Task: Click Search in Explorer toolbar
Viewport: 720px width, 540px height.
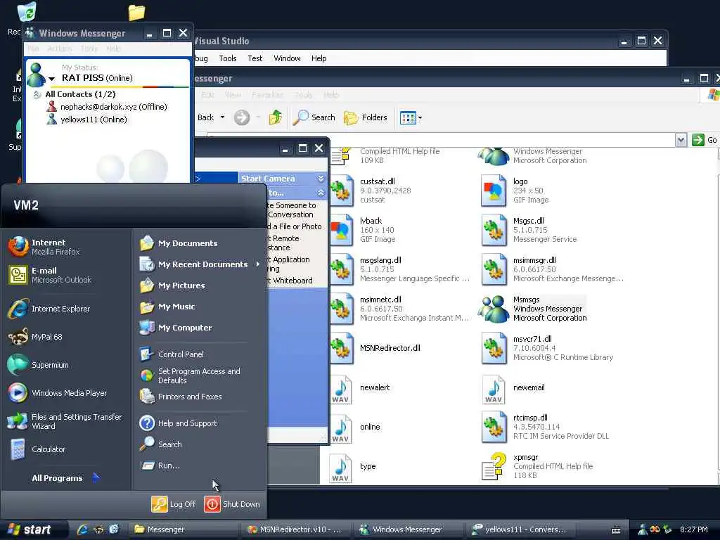Action: (x=314, y=117)
